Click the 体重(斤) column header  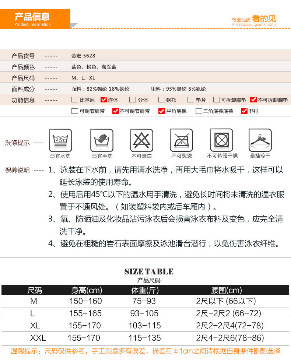[145, 290]
